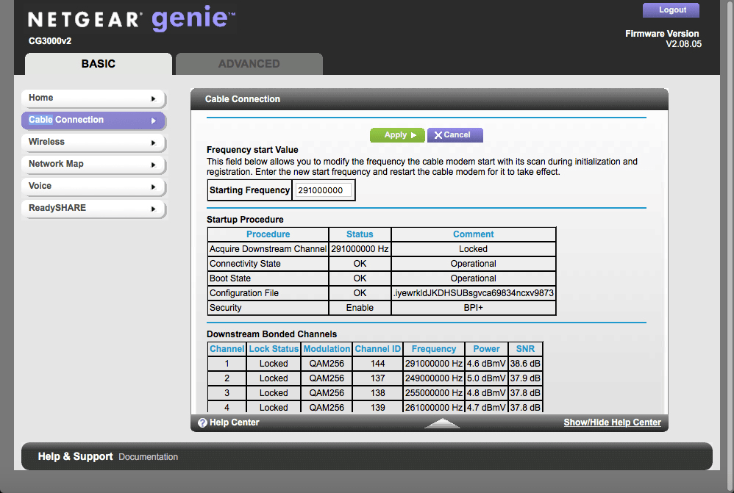This screenshot has height=493, width=734.
Task: Expand the Voice menu arrow
Action: (153, 187)
